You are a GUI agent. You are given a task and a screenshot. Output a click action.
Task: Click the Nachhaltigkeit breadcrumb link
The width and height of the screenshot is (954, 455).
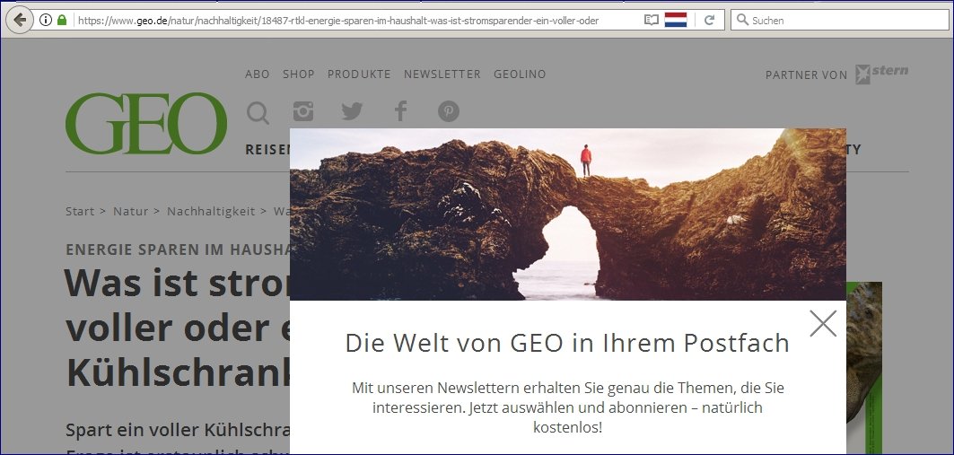pos(211,211)
